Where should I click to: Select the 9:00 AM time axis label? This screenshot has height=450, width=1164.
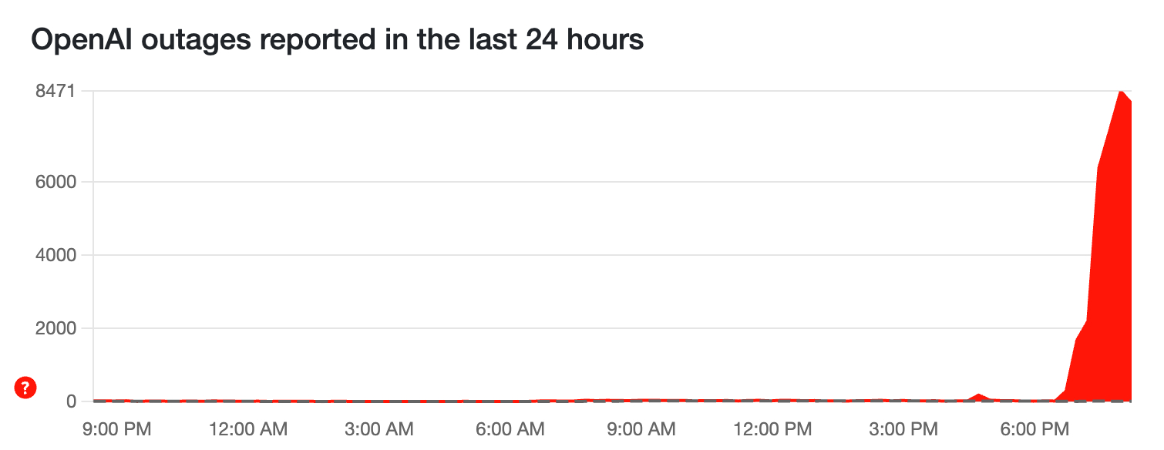[641, 428]
